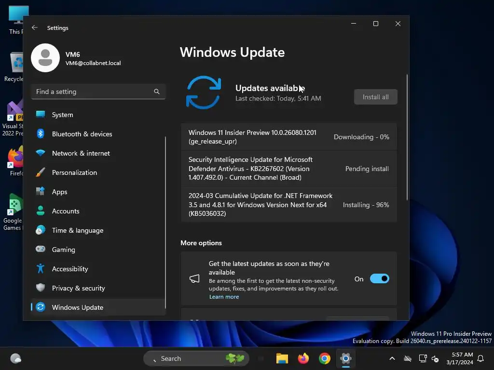Image resolution: width=494 pixels, height=370 pixels.
Task: Select the This PC desktop icon
Action: pos(17,20)
